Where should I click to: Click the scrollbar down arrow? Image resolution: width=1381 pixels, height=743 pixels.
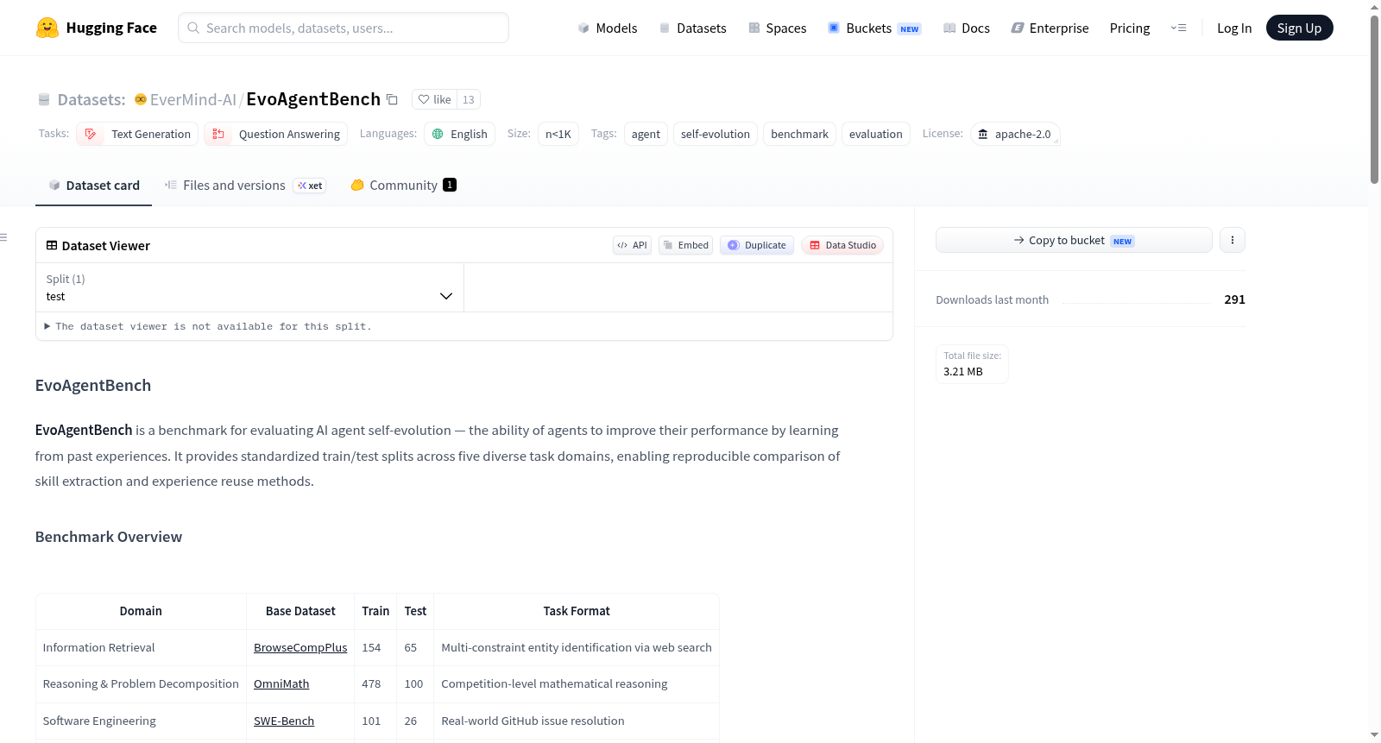pyautogui.click(x=1374, y=735)
